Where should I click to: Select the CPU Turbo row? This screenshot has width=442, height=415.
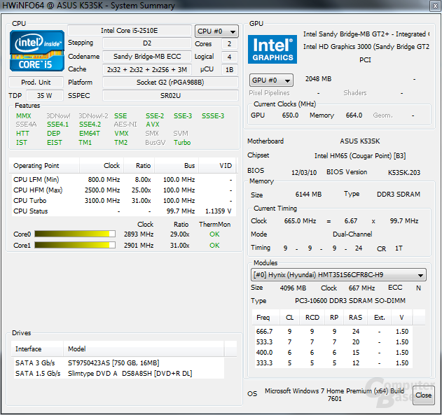(123, 200)
